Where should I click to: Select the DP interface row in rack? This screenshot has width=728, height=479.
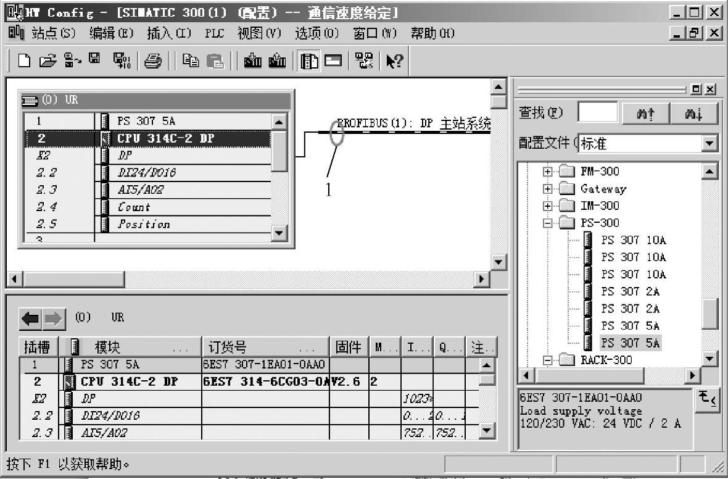(147, 156)
